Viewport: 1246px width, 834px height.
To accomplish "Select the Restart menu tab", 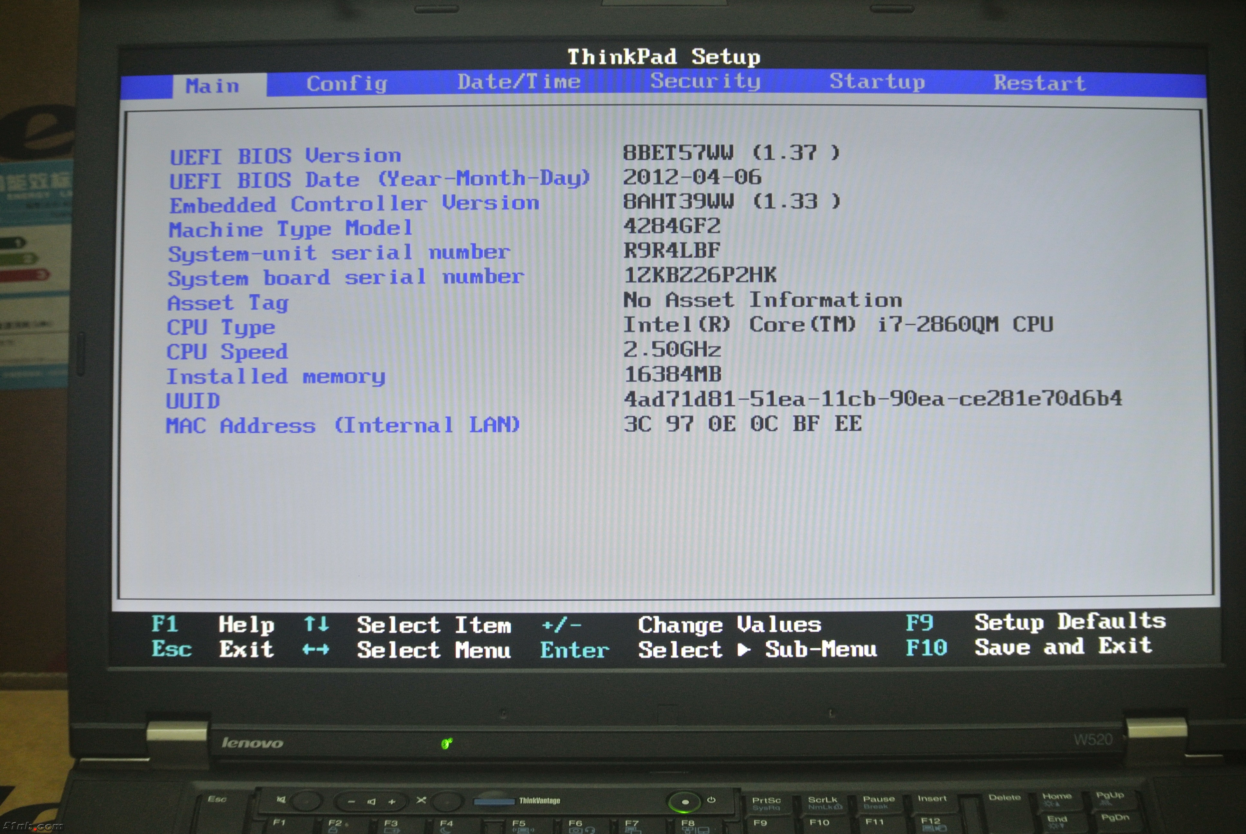I will point(1039,83).
